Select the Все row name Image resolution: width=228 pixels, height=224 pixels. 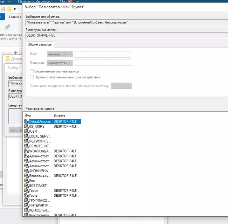32,181
